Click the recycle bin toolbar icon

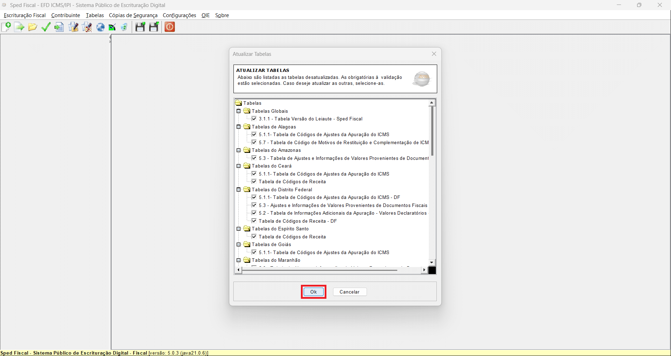pos(124,27)
